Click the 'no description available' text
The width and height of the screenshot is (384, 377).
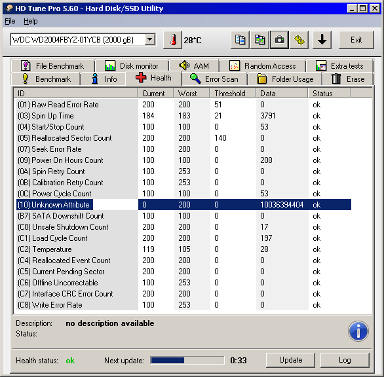(110, 323)
